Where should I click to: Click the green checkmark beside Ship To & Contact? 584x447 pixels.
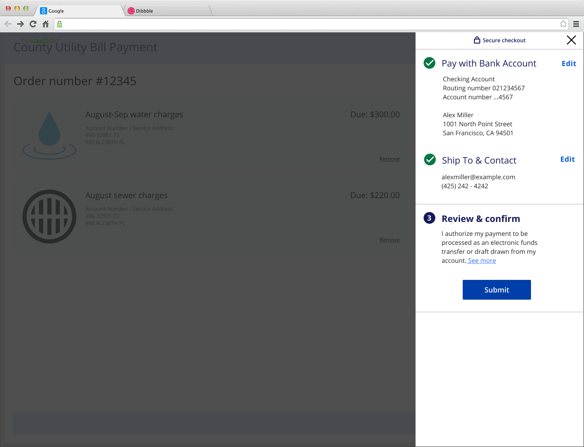coord(430,159)
